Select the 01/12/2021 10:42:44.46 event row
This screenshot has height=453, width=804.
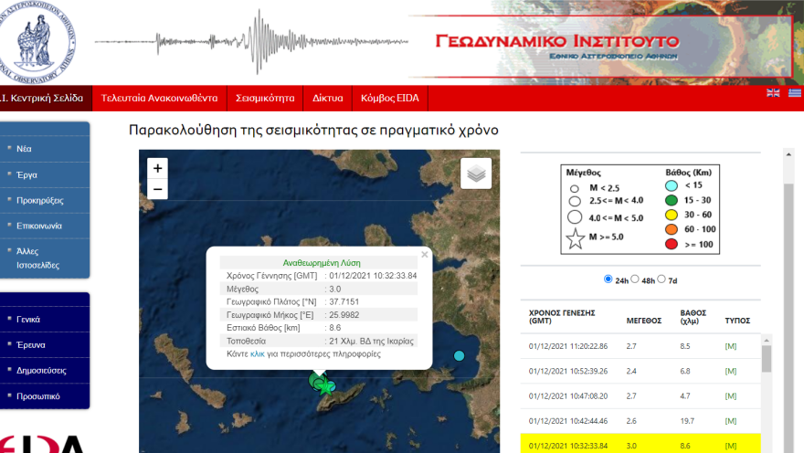[640, 421]
